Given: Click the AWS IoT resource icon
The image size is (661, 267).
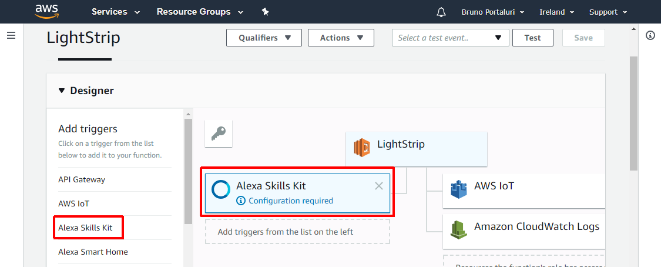Looking at the screenshot, I should point(458,189).
